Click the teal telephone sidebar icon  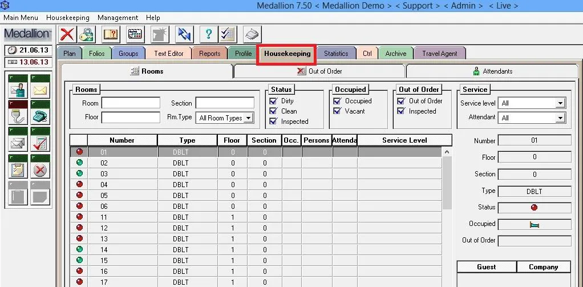(x=40, y=112)
